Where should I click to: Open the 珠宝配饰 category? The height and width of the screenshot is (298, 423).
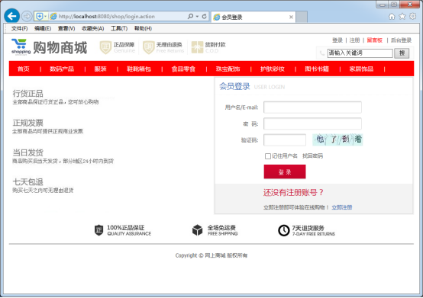[228, 69]
